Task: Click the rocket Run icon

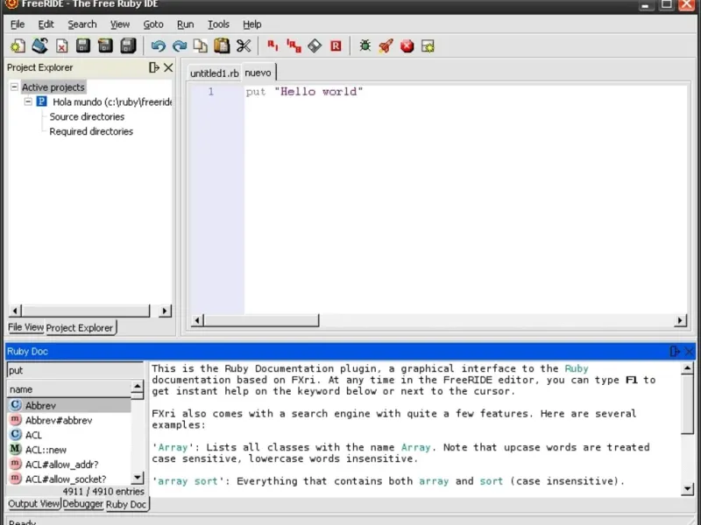Action: tap(386, 46)
